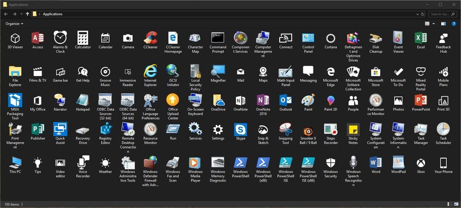Select the 3D Viewer app icon

(x=15, y=38)
